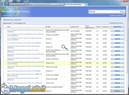Image resolution: width=129 pixels, height=95 pixels.
Task: Click the 23,5 MB size cell
Action: [105, 59]
